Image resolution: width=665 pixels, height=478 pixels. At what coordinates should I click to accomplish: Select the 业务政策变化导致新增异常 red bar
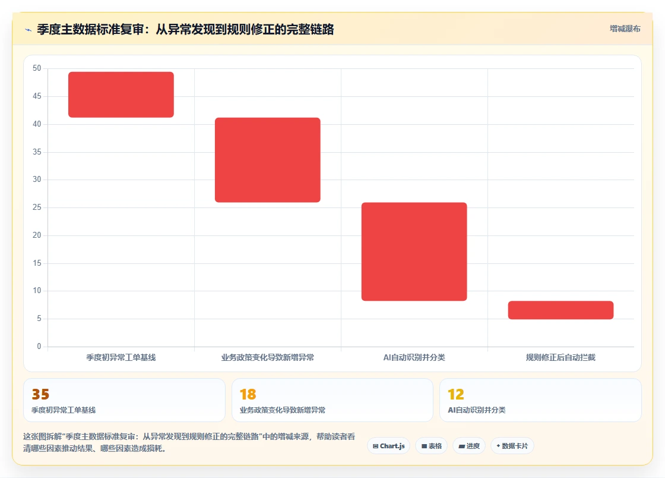point(268,160)
